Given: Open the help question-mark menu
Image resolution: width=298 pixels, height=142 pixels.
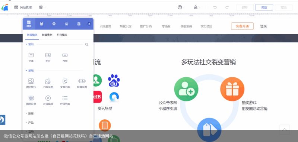Looking at the screenshot, I should click(180, 7).
